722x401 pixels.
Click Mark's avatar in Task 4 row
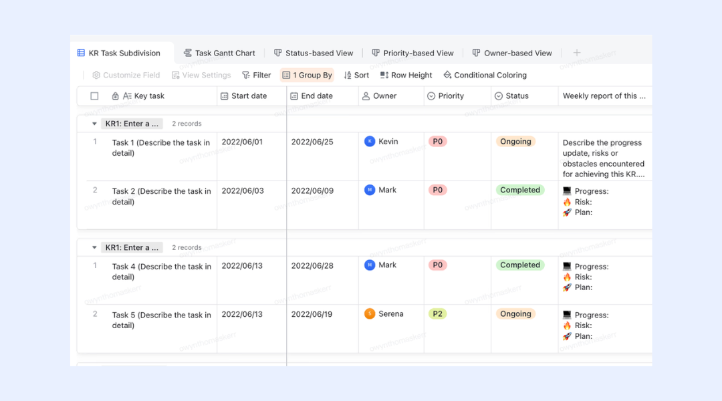pos(370,265)
